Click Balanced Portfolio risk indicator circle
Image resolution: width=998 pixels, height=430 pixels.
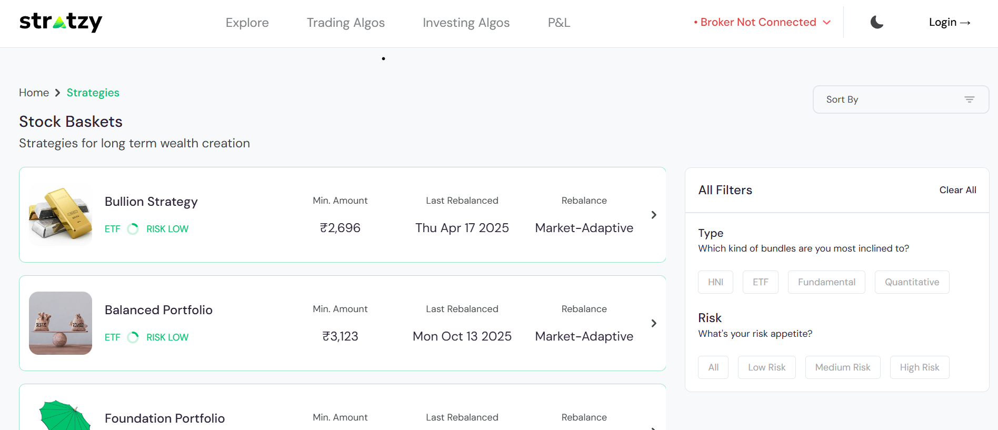point(133,337)
